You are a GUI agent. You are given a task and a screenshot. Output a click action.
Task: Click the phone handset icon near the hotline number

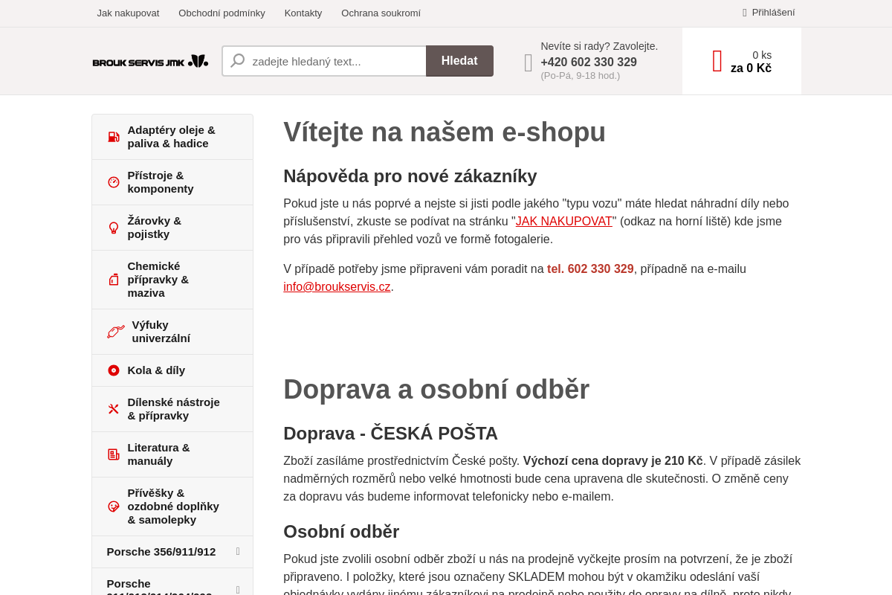pyautogui.click(x=528, y=62)
